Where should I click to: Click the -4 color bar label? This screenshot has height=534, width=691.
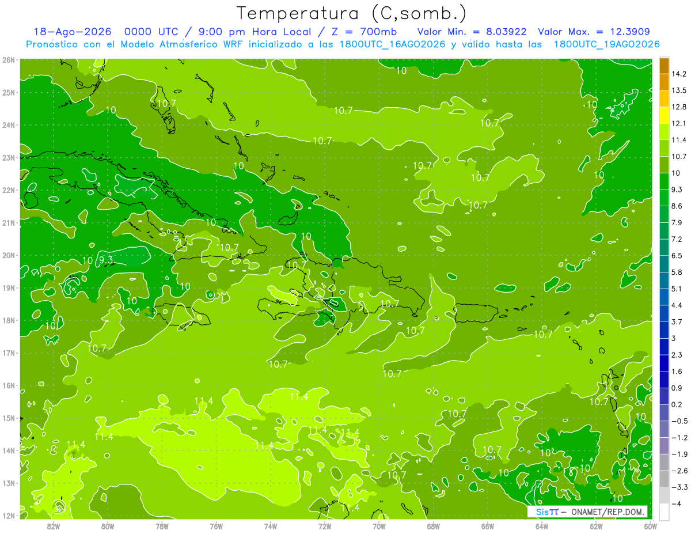click(677, 503)
